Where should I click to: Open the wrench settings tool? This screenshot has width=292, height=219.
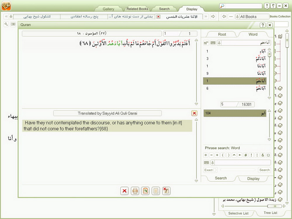click(6, 24)
